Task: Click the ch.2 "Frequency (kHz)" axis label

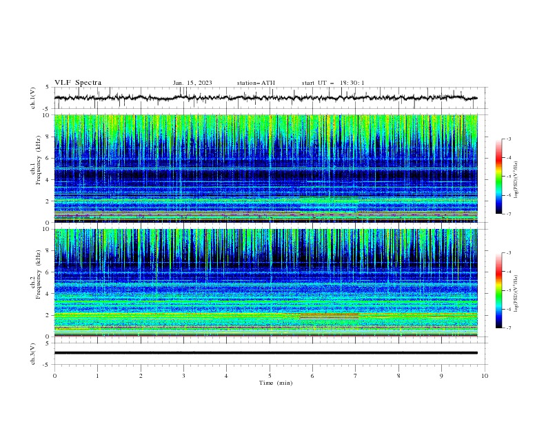Action: tap(39, 274)
